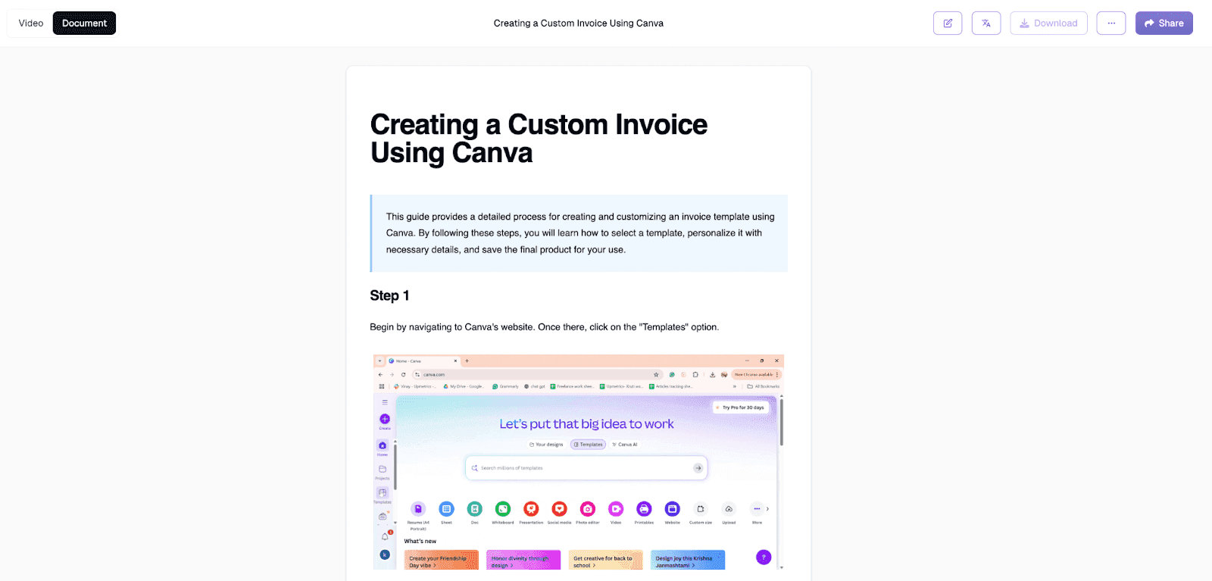Click bookmark star icon in embedded browser
The height and width of the screenshot is (581, 1212).
coord(656,374)
